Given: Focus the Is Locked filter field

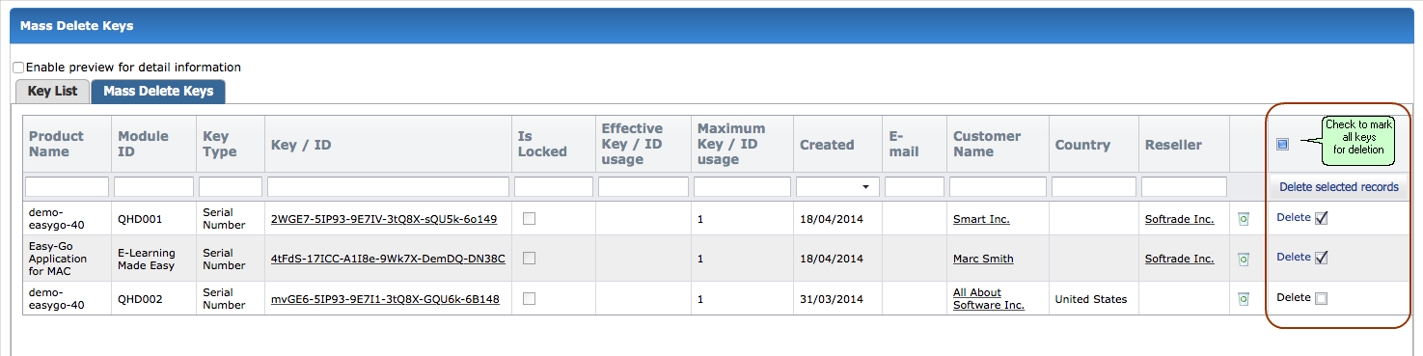Looking at the screenshot, I should point(554,186).
